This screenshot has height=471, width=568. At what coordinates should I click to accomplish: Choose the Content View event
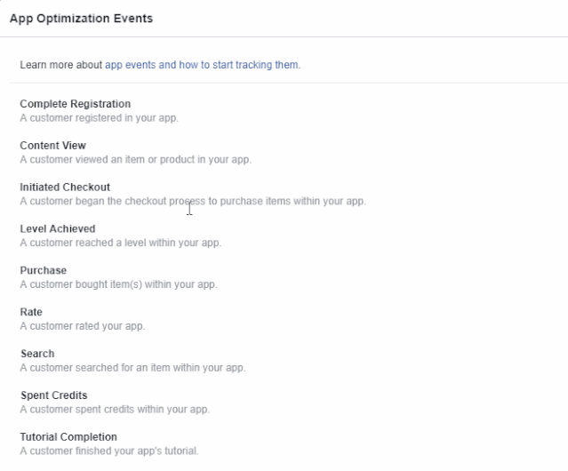52,146
